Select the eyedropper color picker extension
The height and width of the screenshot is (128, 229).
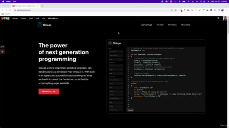point(185,10)
